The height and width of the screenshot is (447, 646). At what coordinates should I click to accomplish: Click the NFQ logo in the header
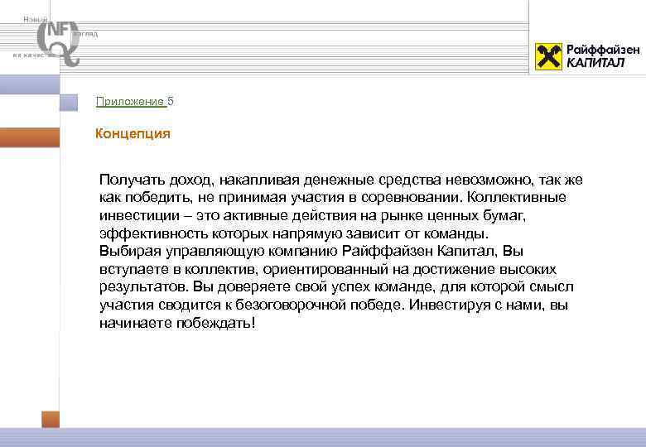tap(58, 42)
